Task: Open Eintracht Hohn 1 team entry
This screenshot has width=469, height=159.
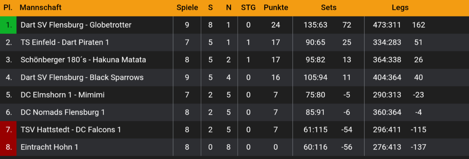Action: pos(49,147)
